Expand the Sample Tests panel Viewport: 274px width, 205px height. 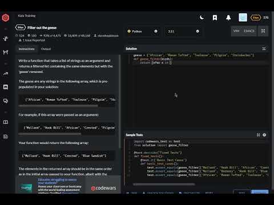point(258,135)
